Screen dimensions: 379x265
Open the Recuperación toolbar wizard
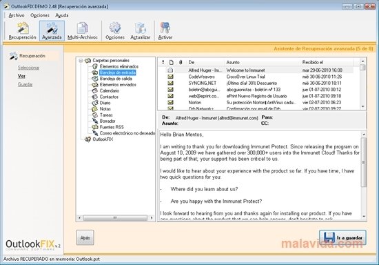[22, 31]
